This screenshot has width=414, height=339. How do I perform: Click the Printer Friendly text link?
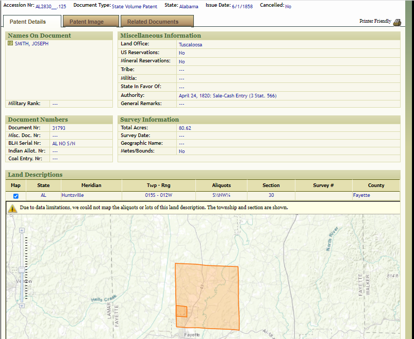pyautogui.click(x=375, y=21)
